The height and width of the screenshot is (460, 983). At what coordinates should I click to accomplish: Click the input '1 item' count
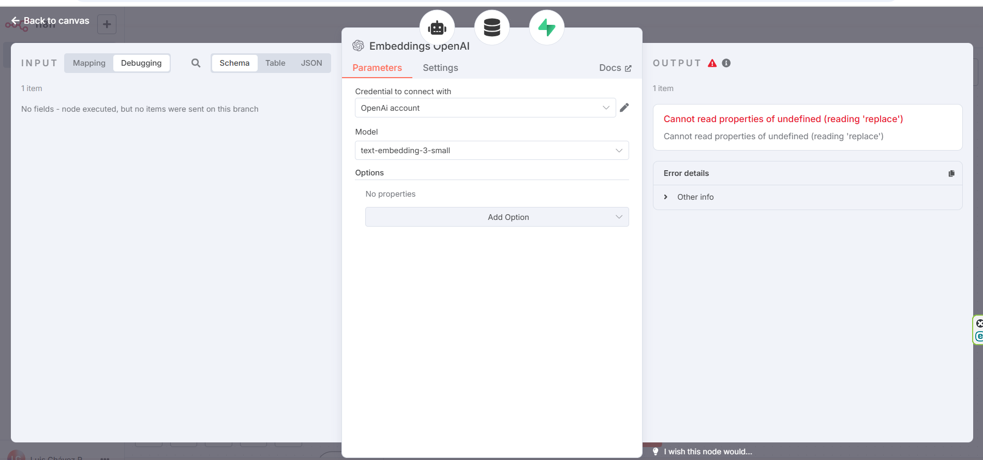pyautogui.click(x=32, y=88)
